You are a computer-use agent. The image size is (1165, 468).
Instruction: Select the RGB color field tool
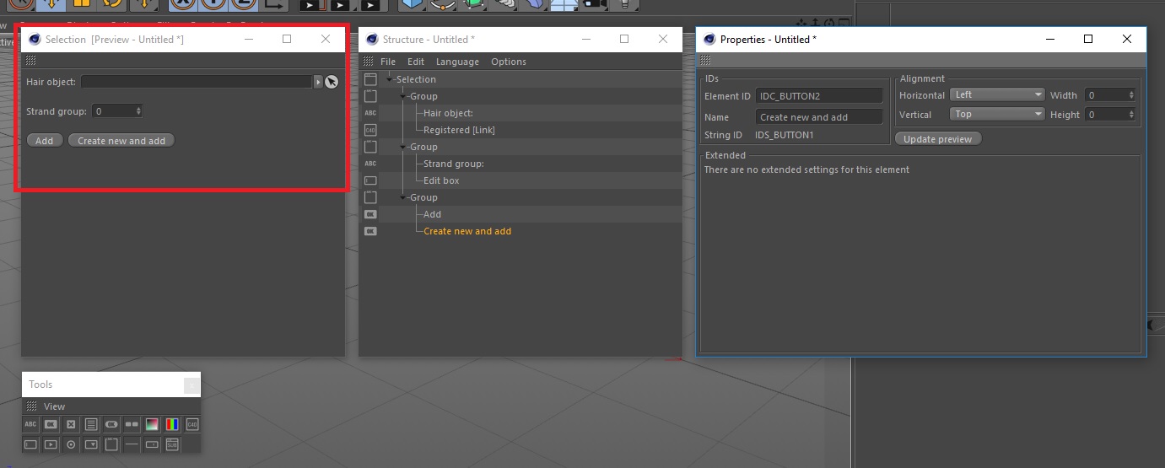click(x=172, y=424)
